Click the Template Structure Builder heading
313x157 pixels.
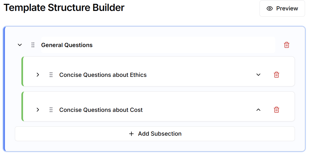click(x=64, y=8)
